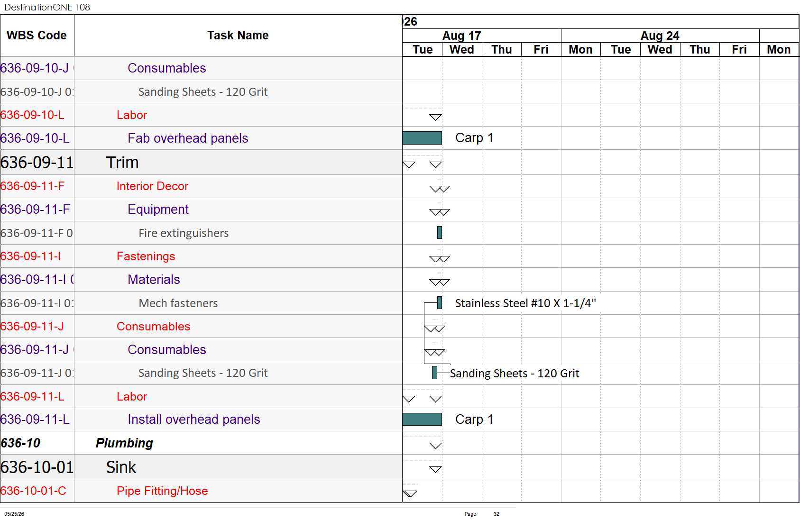
Task: Select the Pipe Fitting/Hose task name
Action: 162,491
